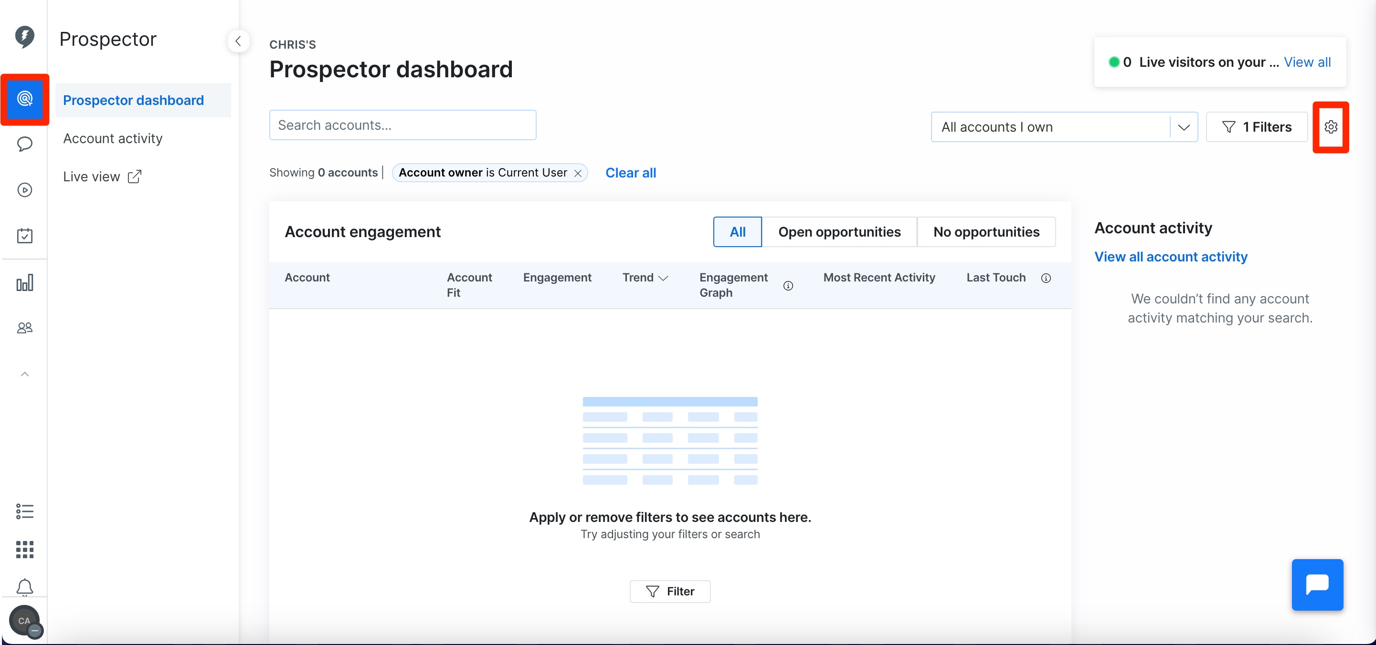Collapse the Prospector side panel
1376x645 pixels.
click(238, 41)
